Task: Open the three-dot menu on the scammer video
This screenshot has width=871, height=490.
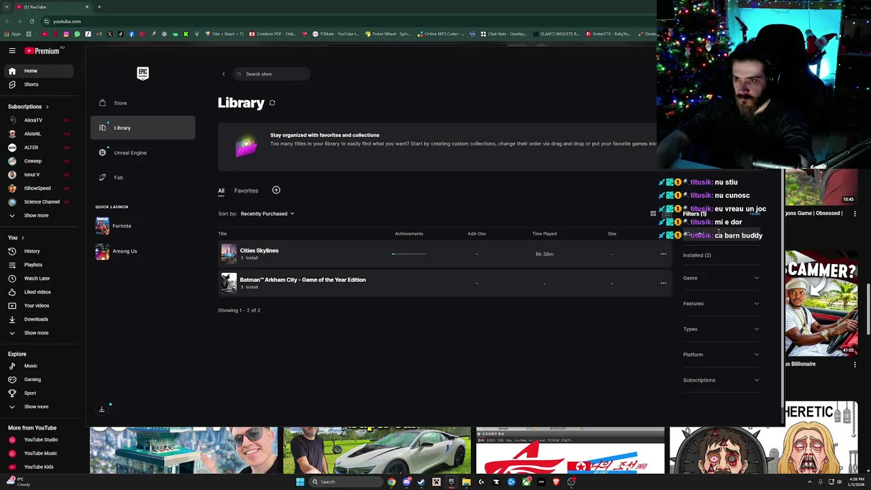Action: point(855,365)
